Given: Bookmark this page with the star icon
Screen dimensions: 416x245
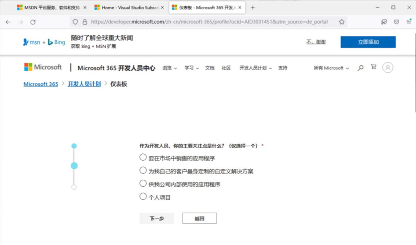Looking at the screenshot, I should click(341, 22).
